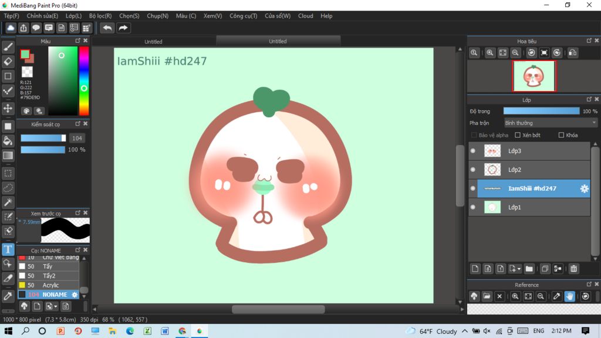
Task: Select the Dot tool with pencil dots
Action: 8,91
